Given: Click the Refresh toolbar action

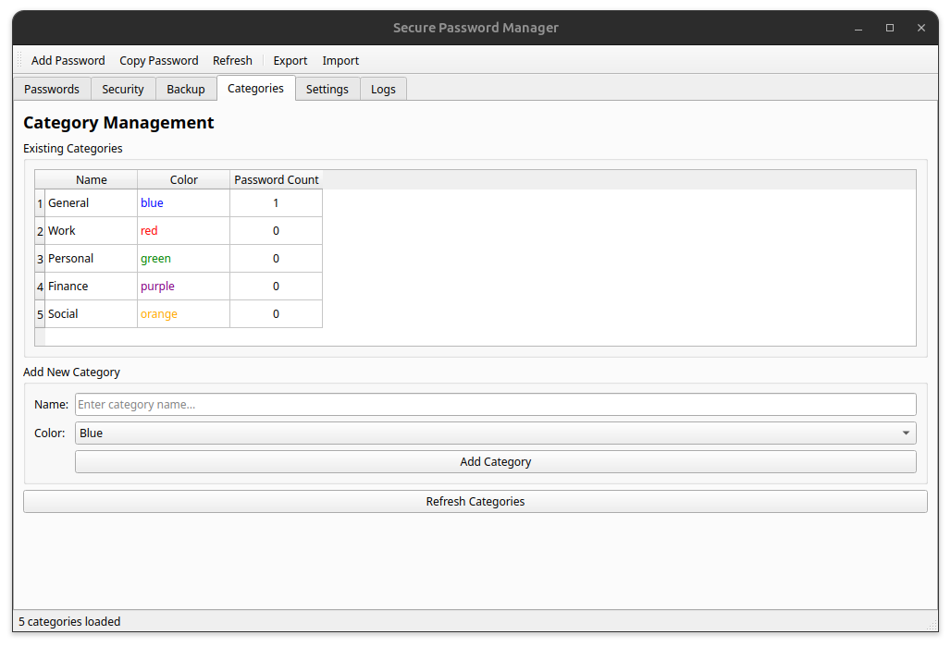Looking at the screenshot, I should coord(232,61).
